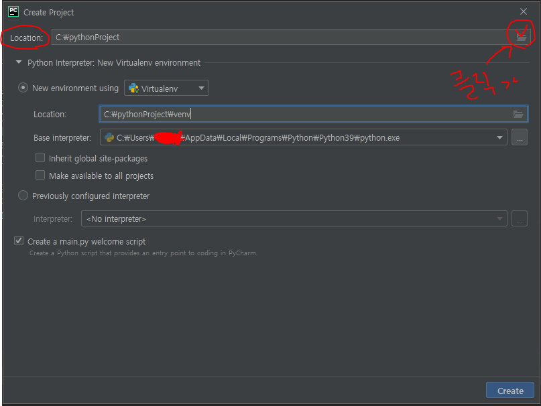
Task: Click the 'Base interpreter:' label
Action: click(x=62, y=137)
